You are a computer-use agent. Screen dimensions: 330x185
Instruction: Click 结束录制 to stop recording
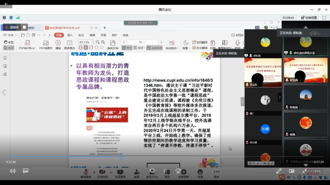coord(182,172)
